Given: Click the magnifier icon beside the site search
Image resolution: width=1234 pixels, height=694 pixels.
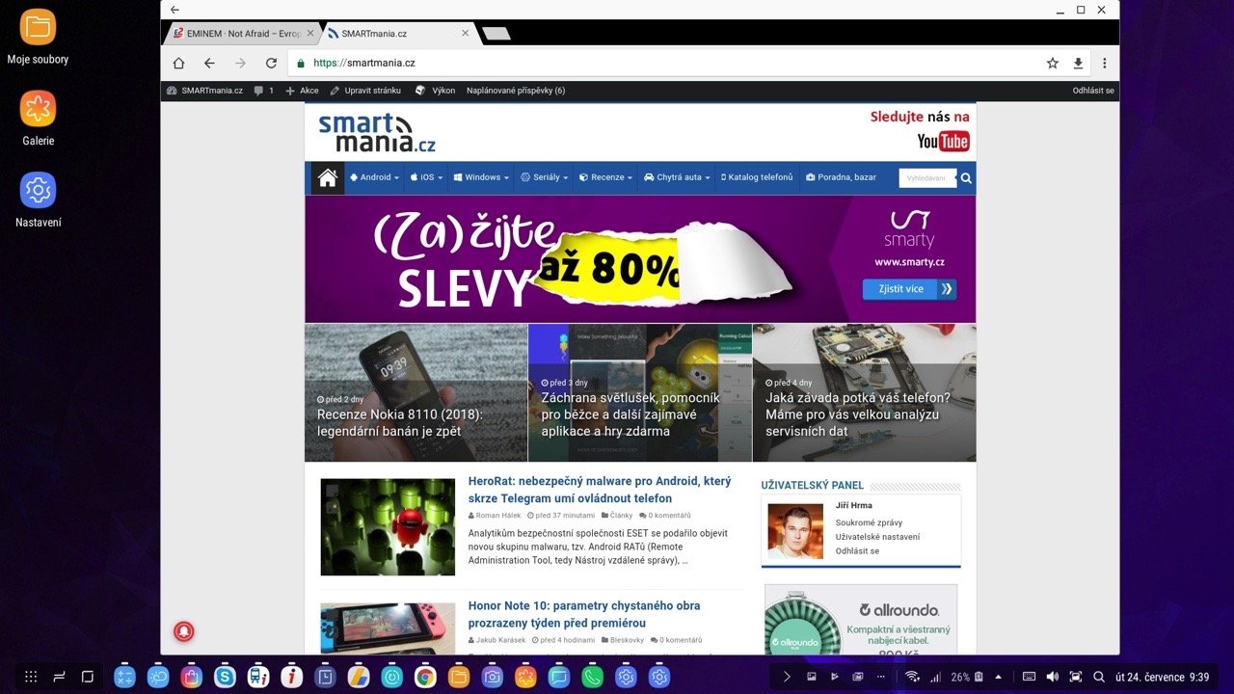Looking at the screenshot, I should (x=966, y=178).
